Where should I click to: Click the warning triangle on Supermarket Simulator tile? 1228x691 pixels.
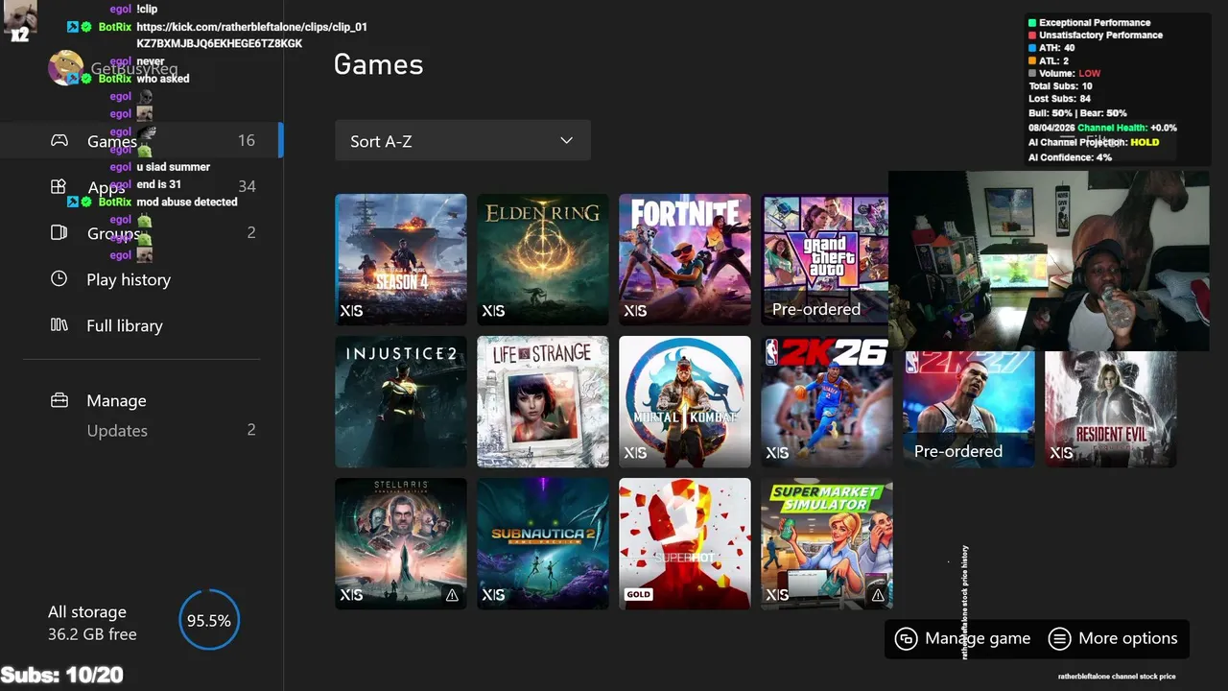pos(878,595)
